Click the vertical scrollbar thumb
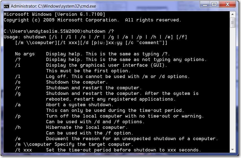 (233, 22)
